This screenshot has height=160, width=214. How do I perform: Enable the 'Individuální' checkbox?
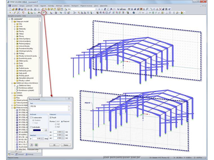pos(31,127)
